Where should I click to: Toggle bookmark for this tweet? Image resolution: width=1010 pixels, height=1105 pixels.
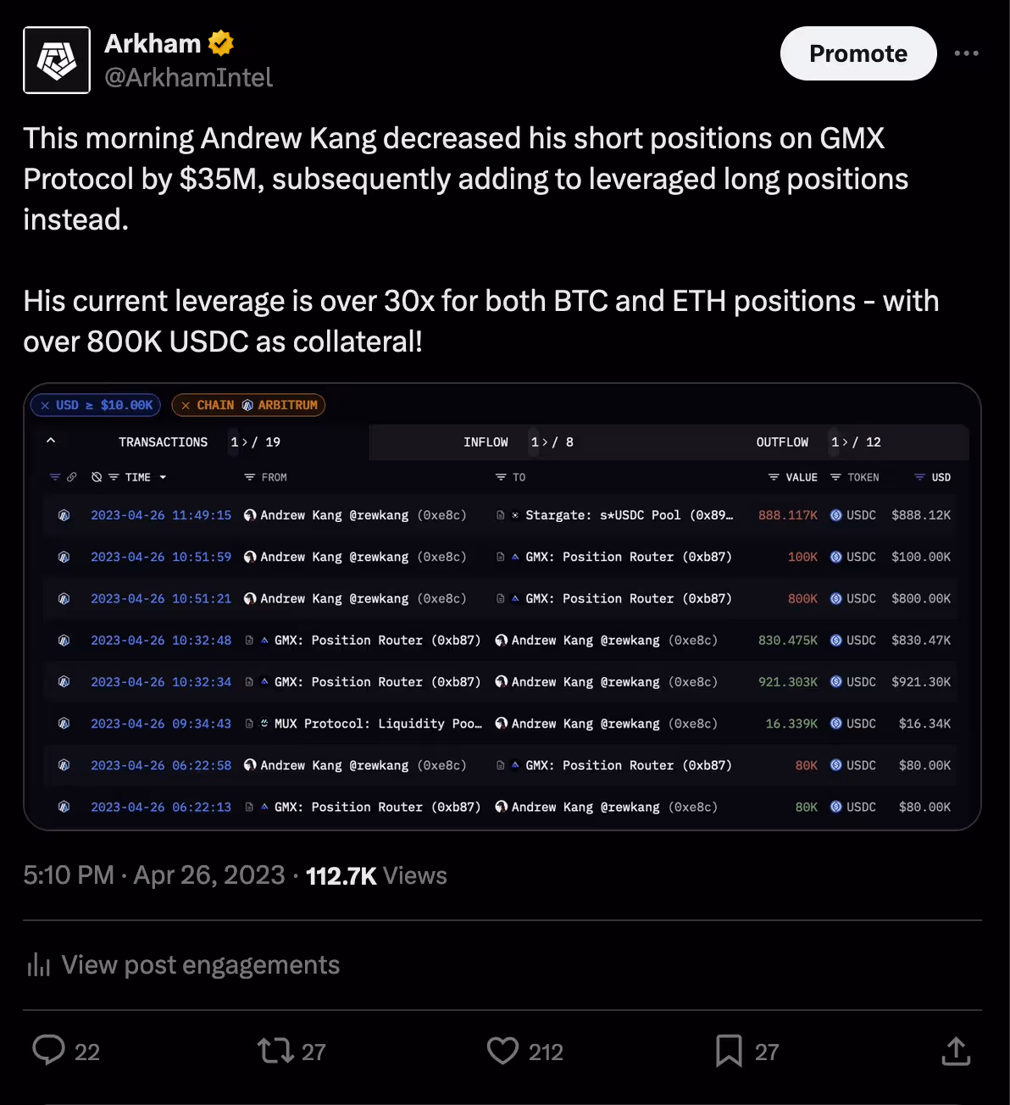[728, 1051]
